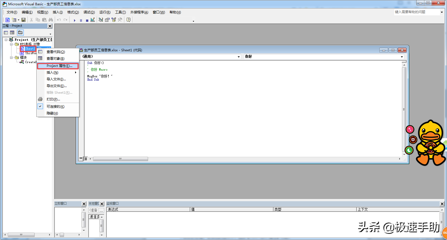Open the Properties Window toolbar icon

tap(107, 20)
